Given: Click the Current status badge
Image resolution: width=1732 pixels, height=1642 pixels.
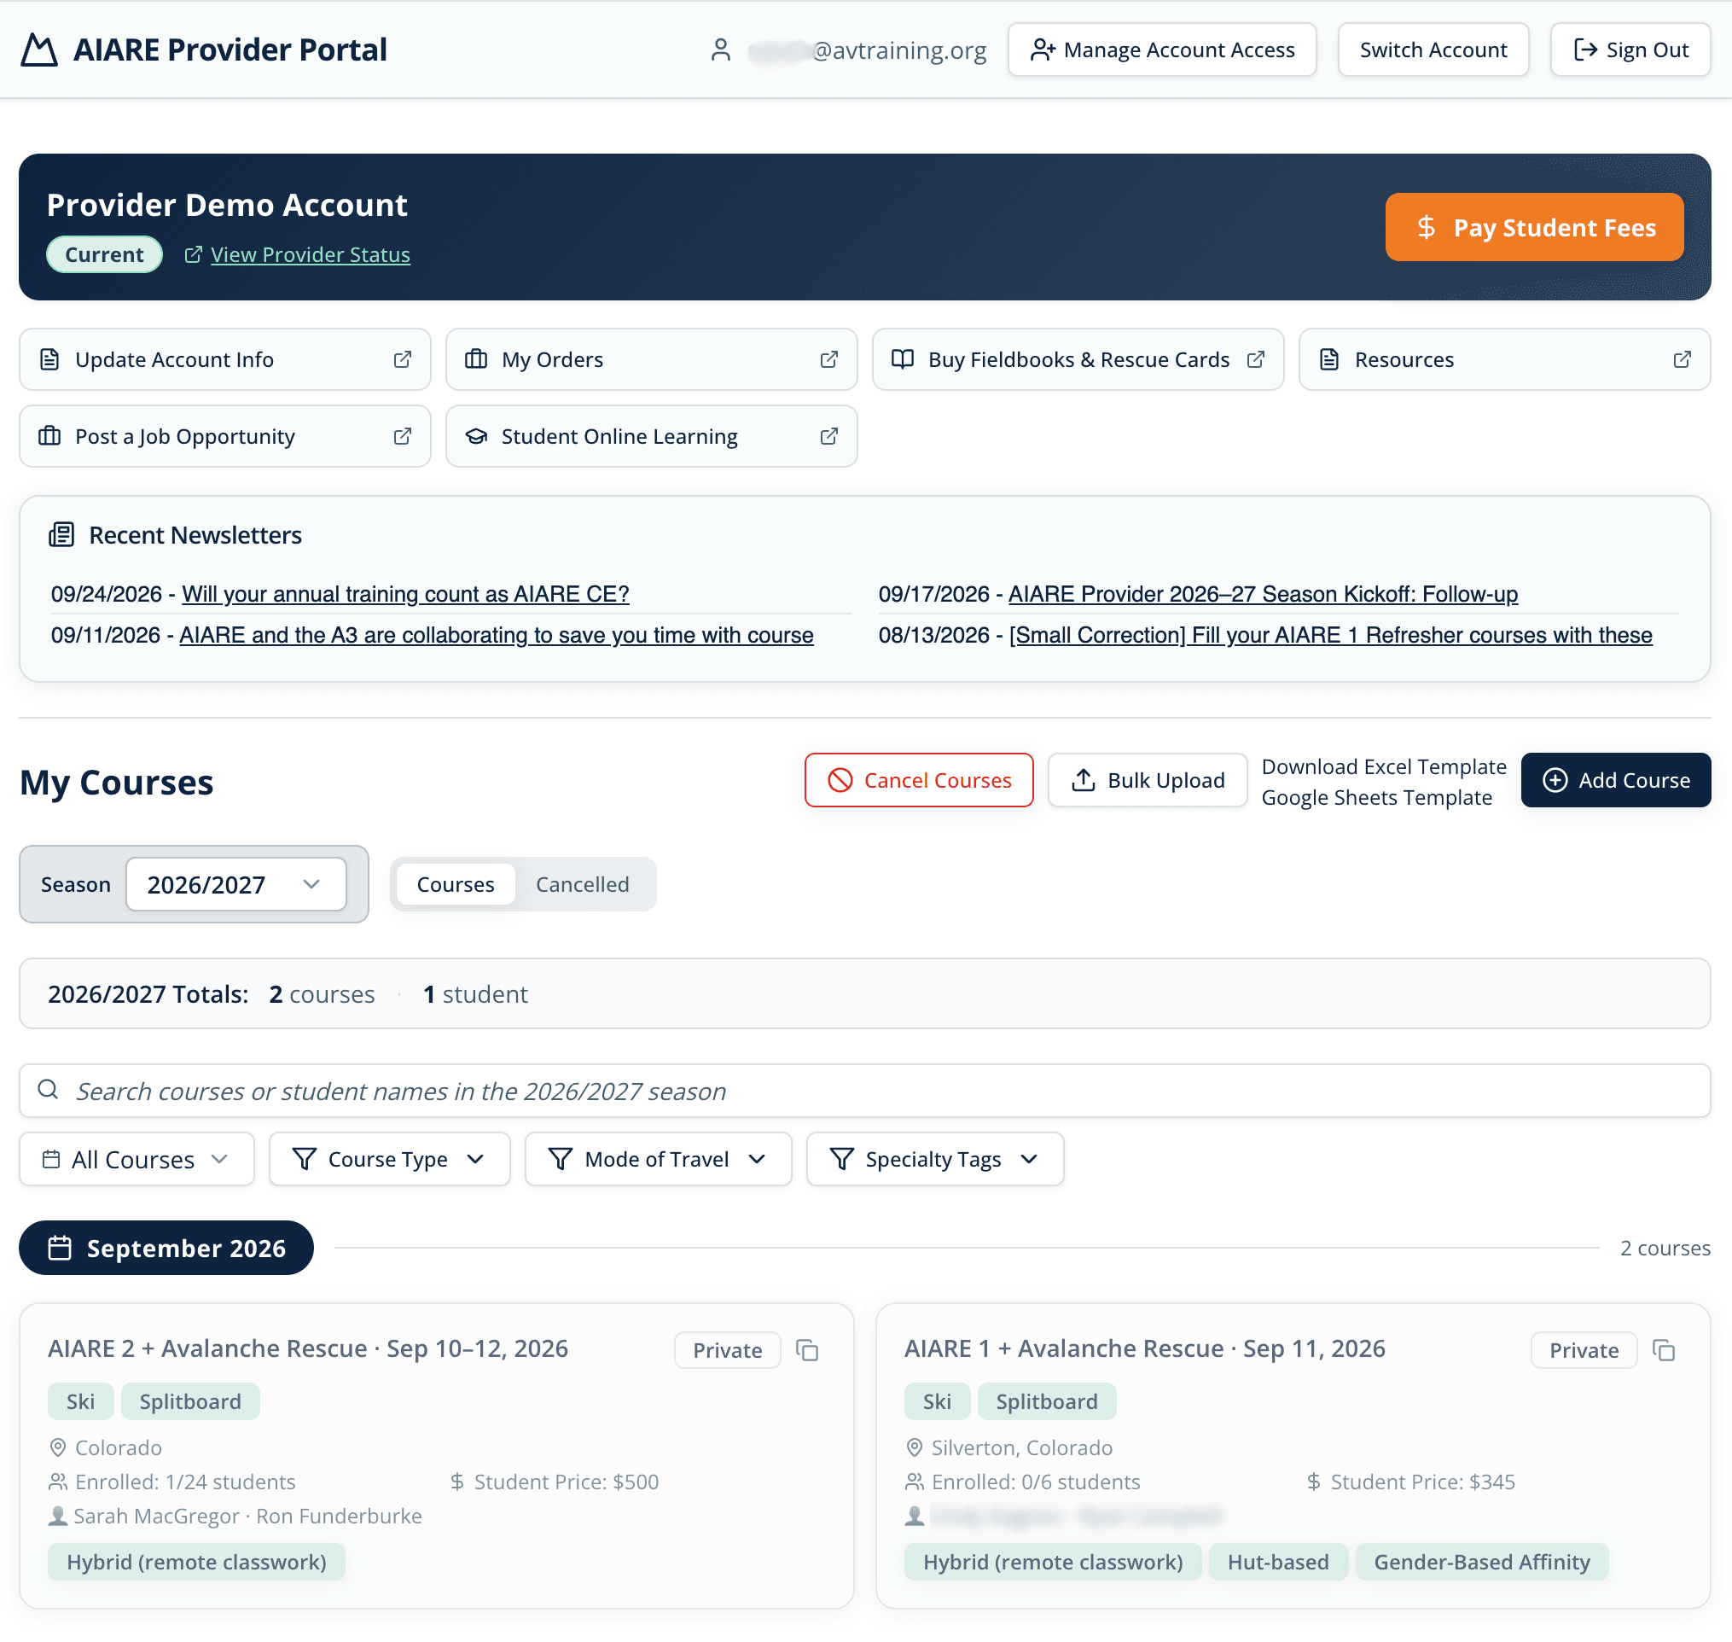Looking at the screenshot, I should (x=104, y=254).
